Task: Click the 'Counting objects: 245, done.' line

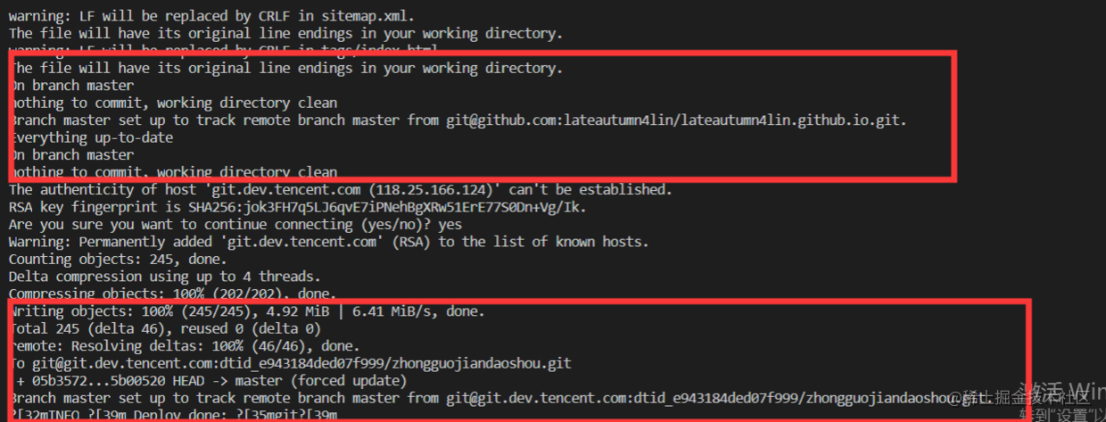Action: point(118,260)
